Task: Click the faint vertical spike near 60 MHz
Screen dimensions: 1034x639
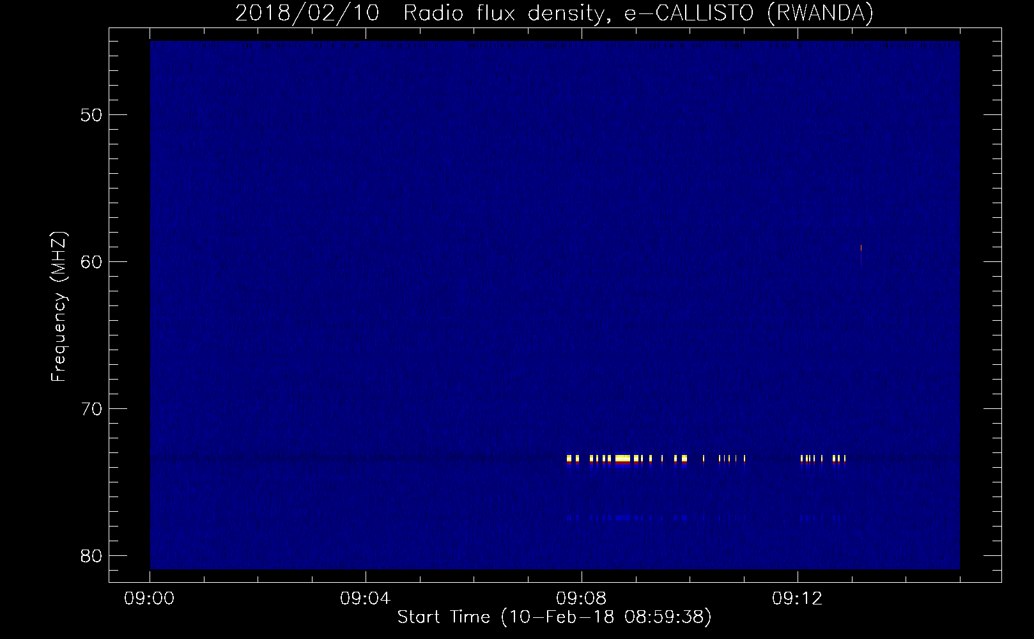Action: [861, 254]
